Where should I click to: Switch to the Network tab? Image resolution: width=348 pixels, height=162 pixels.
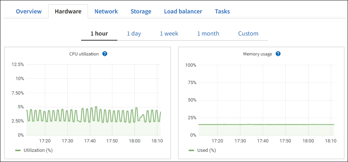(106, 11)
